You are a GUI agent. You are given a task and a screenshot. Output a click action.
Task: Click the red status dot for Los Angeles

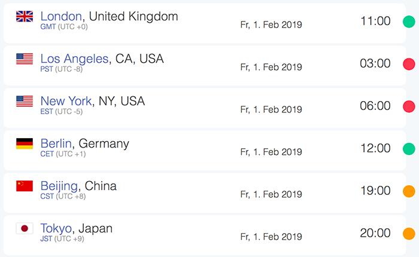click(x=409, y=64)
